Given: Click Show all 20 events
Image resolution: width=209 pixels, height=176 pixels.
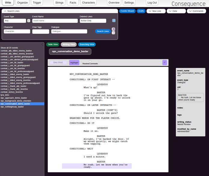Looking at the screenshot, I should point(9,48).
